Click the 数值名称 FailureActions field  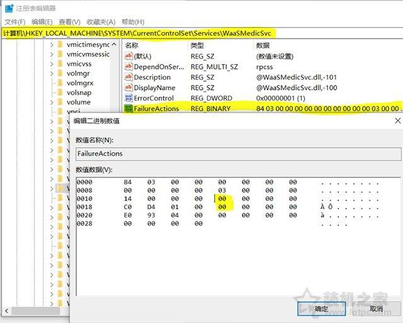[239, 154]
